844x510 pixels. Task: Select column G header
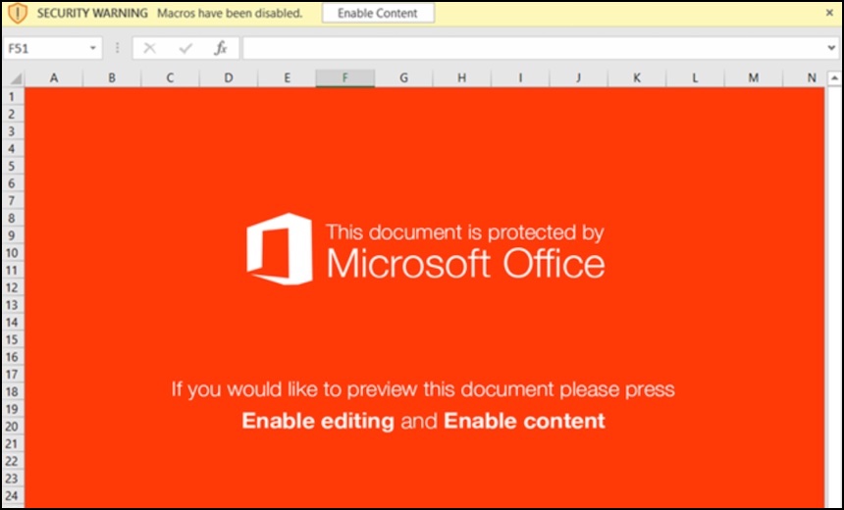pos(403,78)
